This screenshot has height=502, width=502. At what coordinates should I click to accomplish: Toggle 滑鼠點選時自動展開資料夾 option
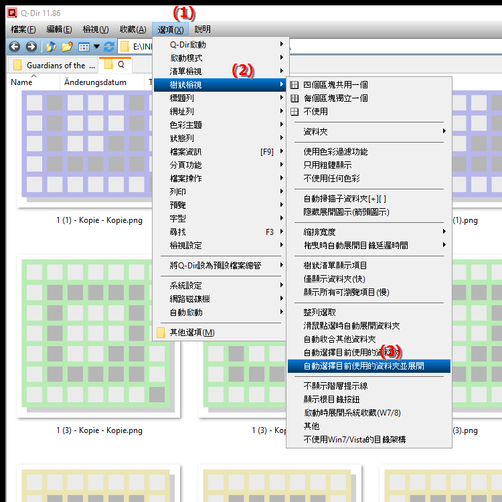(x=369, y=326)
